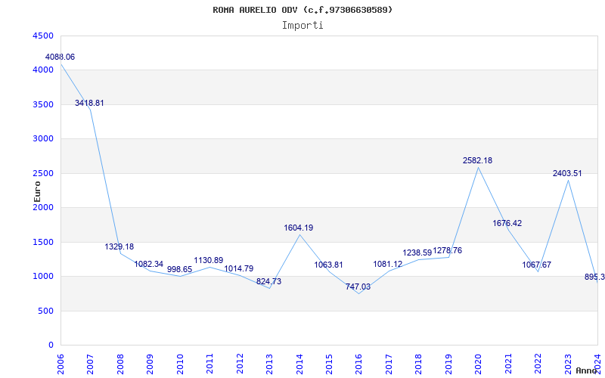This screenshot has width=605, height=378.
Task: Click the y-axis tick 3500
Action: [x=44, y=104]
